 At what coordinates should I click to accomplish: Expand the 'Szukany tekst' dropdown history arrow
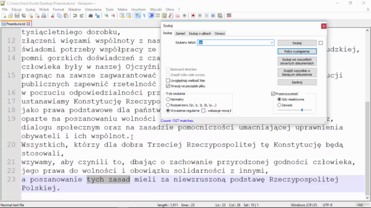click(x=272, y=43)
